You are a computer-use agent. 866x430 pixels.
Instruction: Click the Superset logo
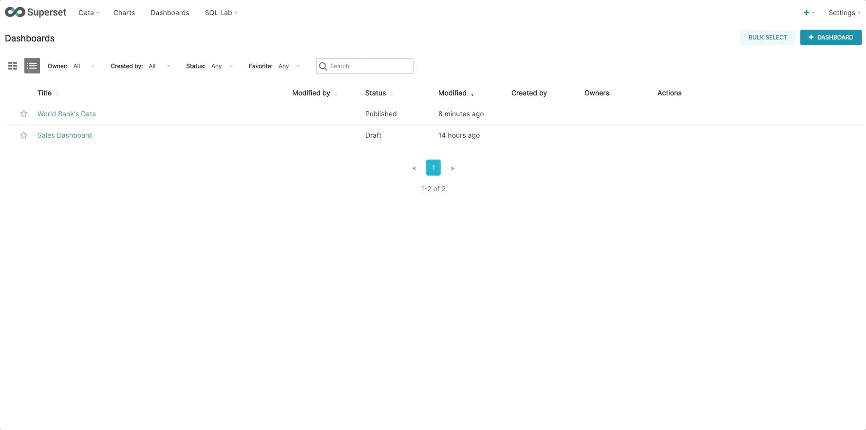pos(36,12)
